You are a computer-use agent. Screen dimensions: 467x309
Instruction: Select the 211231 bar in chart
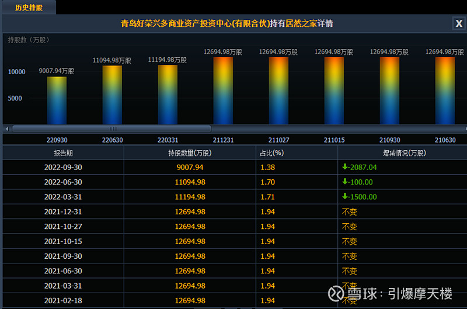(x=223, y=91)
